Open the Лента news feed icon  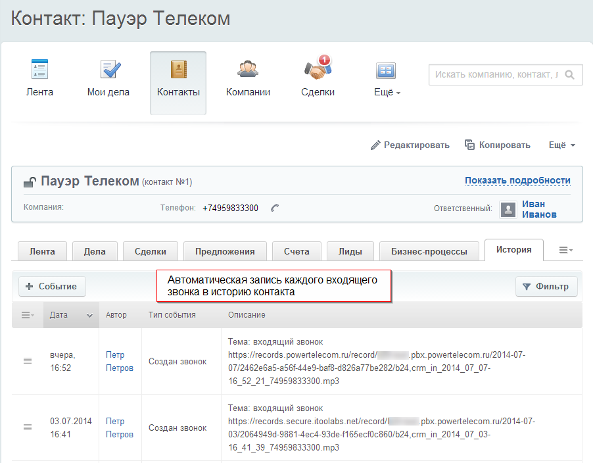click(x=39, y=70)
